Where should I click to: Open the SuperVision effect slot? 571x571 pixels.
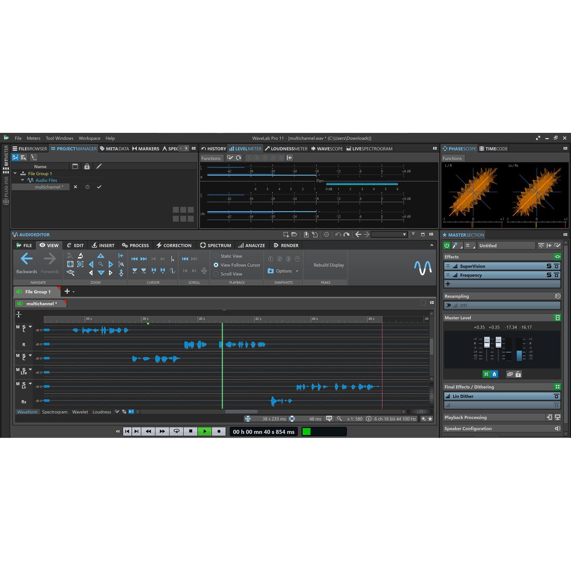coord(502,266)
